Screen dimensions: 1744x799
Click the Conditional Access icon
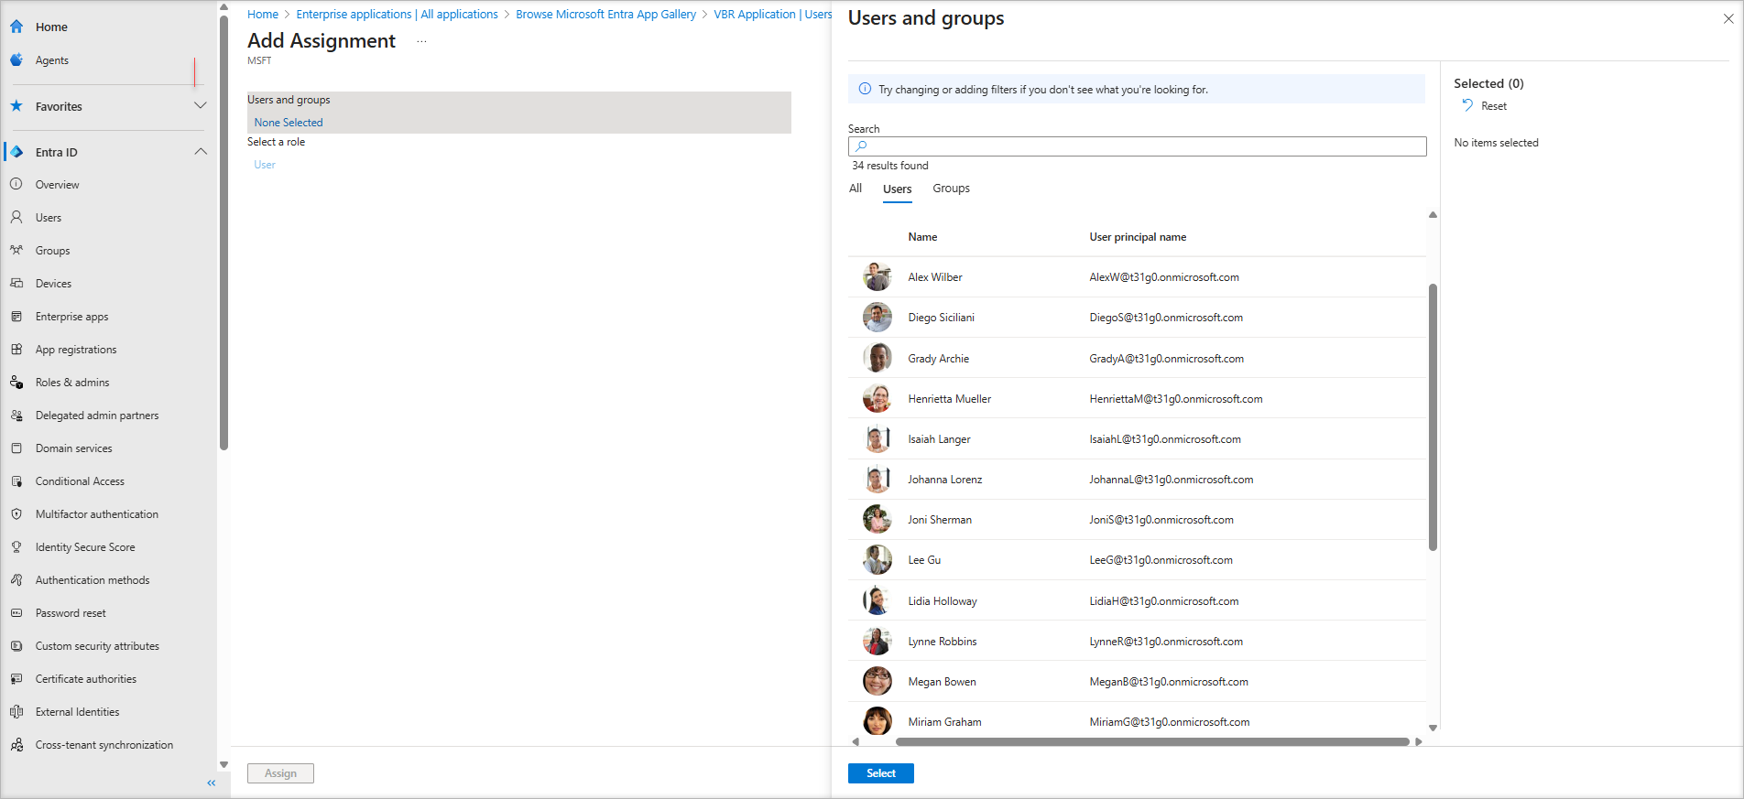coord(16,481)
